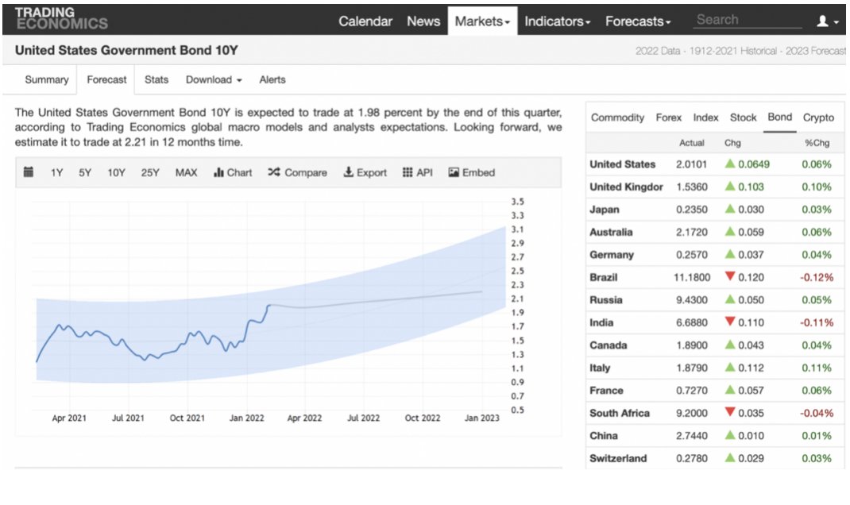
Task: Open the user account icon menu
Action: click(828, 21)
